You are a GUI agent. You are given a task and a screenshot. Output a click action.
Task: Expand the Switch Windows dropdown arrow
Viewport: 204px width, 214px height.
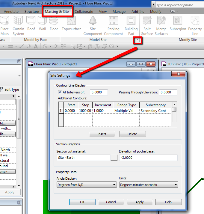tap(84, 47)
